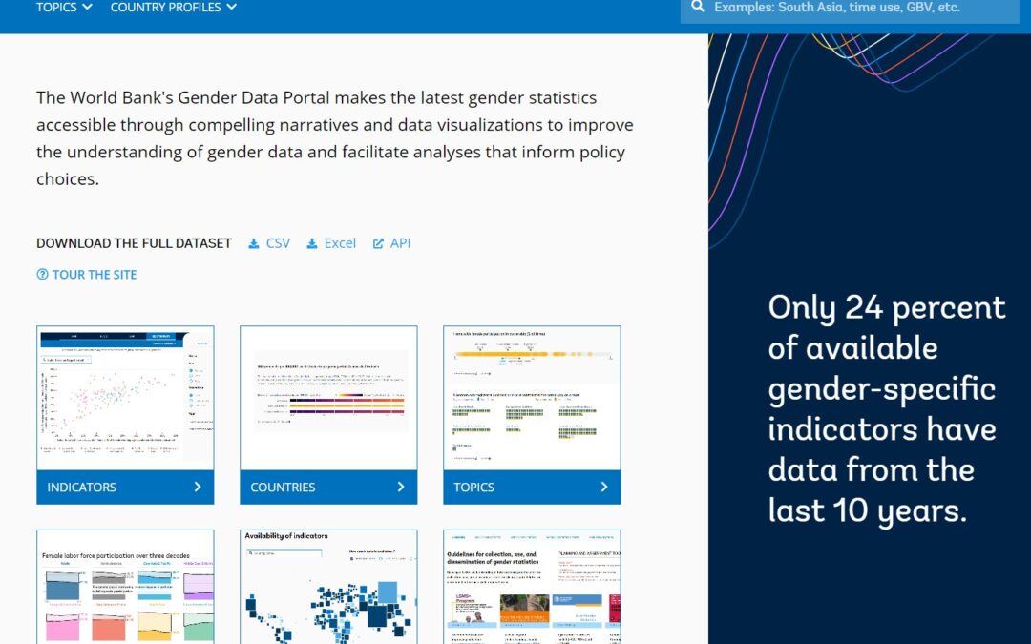Open the Guidelines for gender statistics card
1031x644 pixels.
pyautogui.click(x=532, y=587)
